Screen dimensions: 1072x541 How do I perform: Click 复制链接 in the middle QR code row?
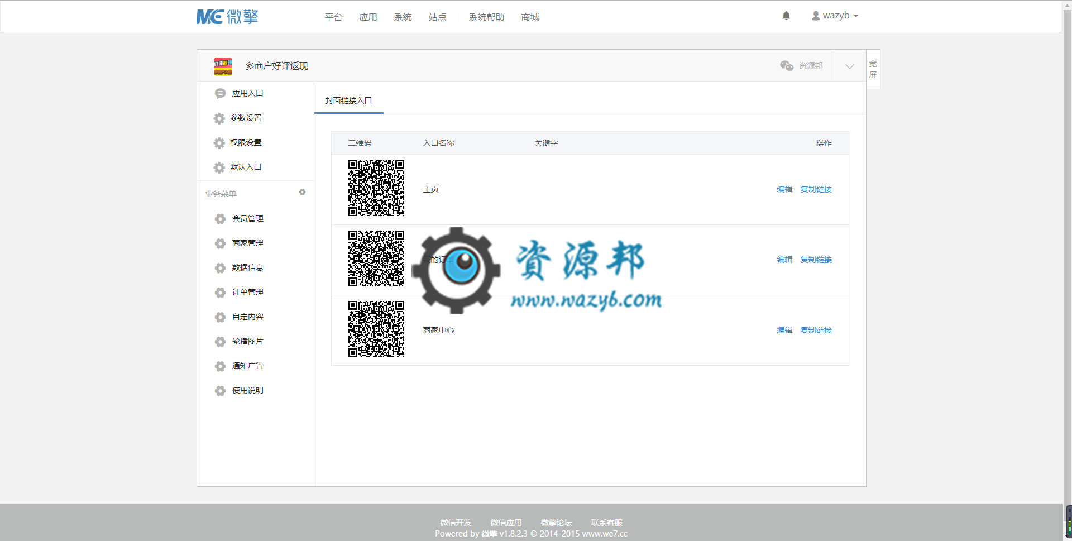(x=816, y=260)
